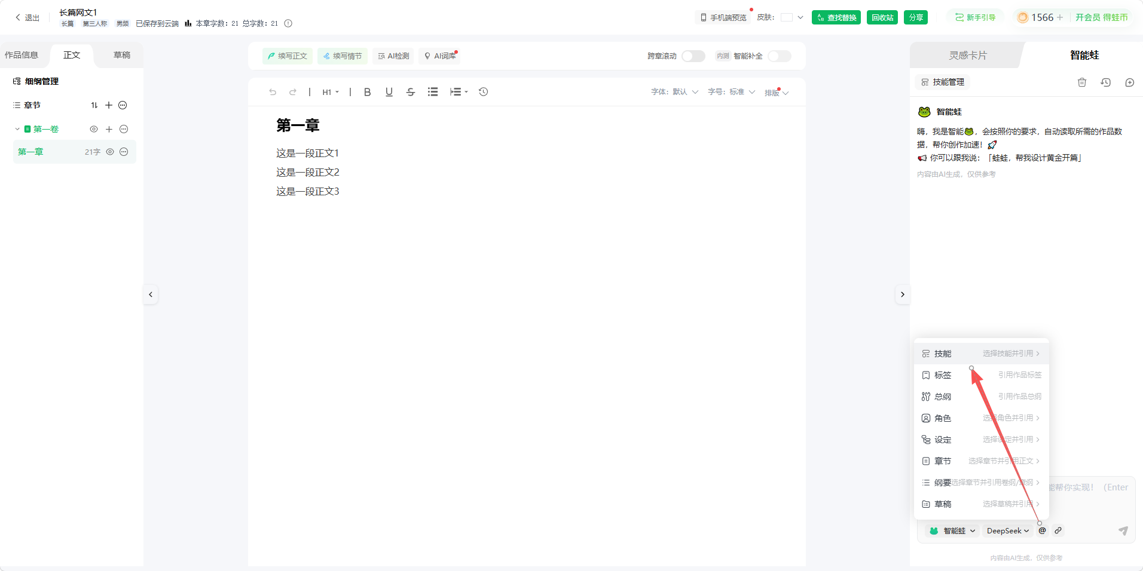Open the 字号 font size dropdown
The width and height of the screenshot is (1143, 571).
(x=731, y=92)
